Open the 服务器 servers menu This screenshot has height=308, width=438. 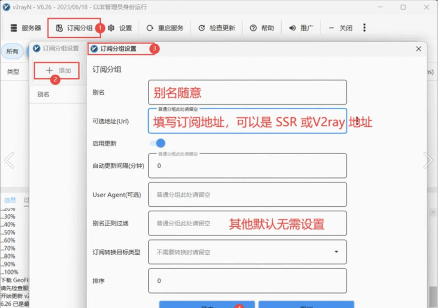click(26, 28)
